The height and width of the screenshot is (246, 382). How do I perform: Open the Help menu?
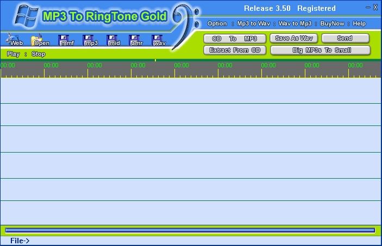pyautogui.click(x=359, y=24)
